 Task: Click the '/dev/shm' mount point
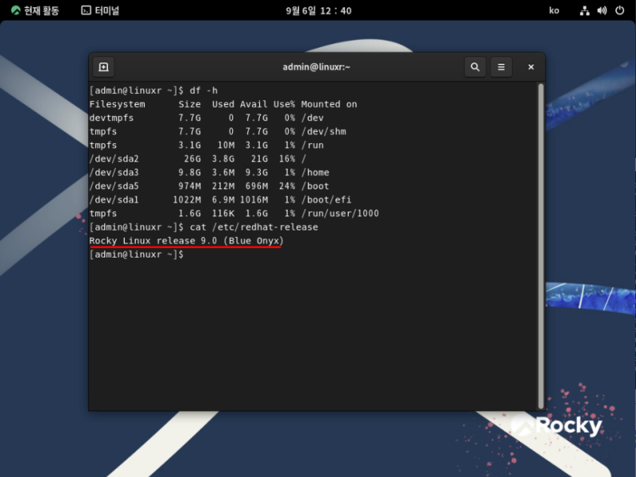[324, 132]
